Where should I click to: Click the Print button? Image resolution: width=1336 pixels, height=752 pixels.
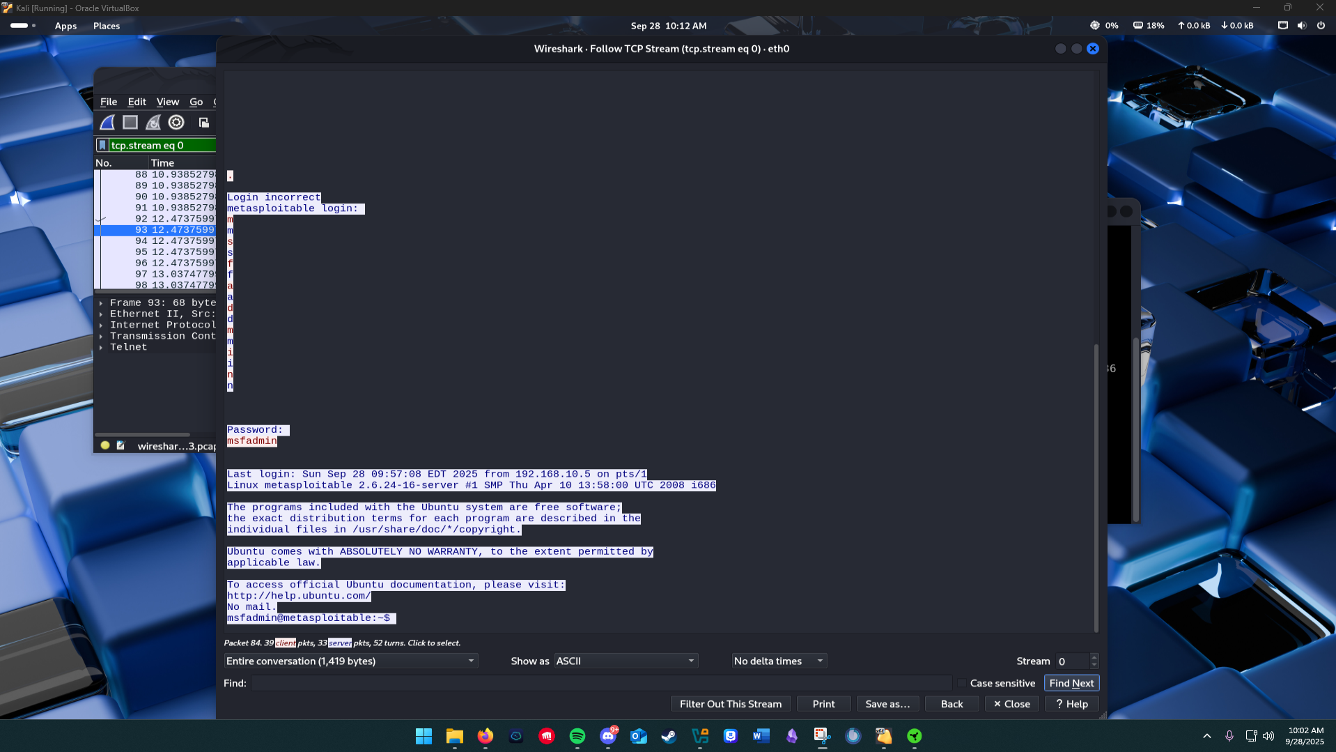[823, 704]
